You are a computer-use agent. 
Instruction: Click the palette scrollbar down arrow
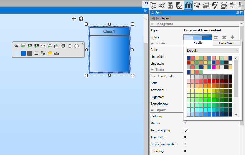(x=236, y=115)
